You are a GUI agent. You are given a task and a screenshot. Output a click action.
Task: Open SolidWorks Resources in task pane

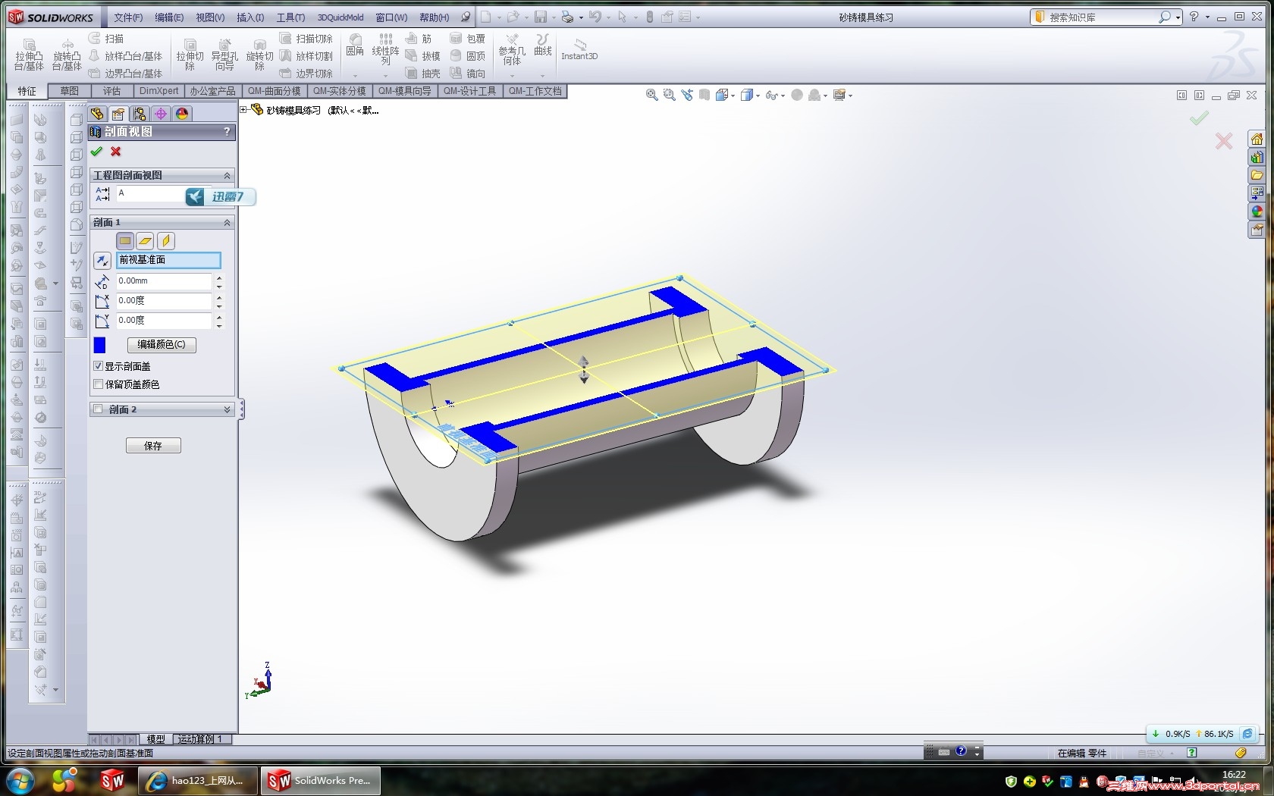1257,139
